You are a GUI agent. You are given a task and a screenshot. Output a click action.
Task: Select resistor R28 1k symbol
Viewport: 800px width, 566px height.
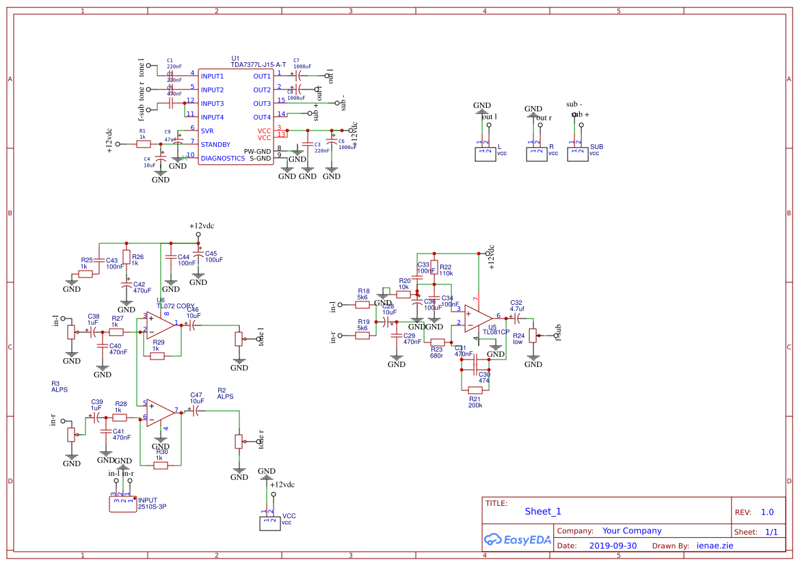tap(120, 418)
